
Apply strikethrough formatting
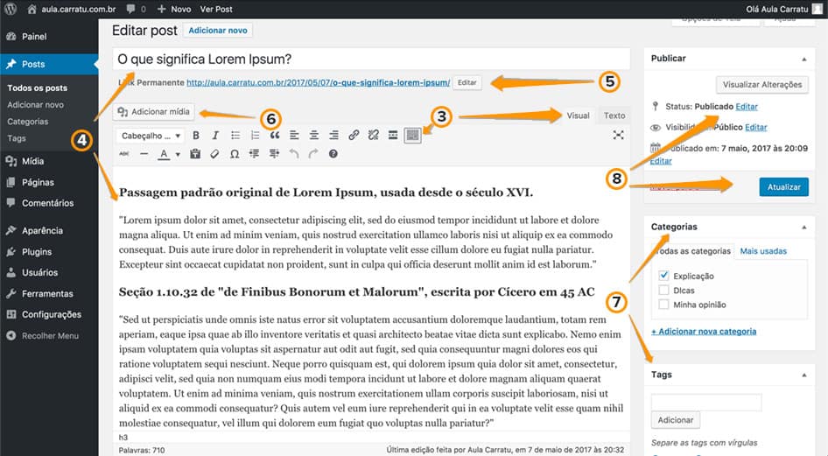(124, 154)
